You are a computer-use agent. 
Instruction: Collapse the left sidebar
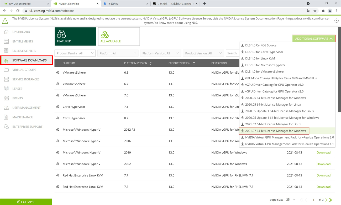(26, 202)
